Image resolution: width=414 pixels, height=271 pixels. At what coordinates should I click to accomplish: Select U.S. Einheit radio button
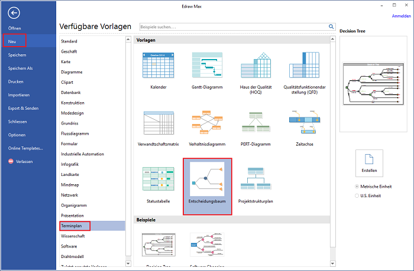(x=357, y=195)
